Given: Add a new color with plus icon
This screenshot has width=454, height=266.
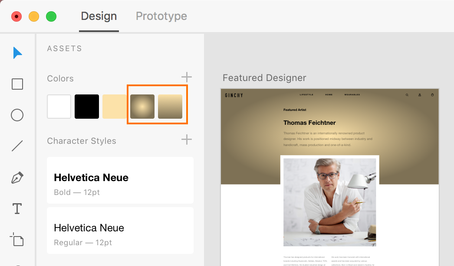Looking at the screenshot, I should [x=186, y=78].
